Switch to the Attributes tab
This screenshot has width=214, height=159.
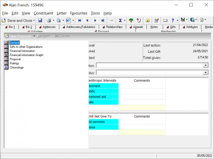click(190, 27)
